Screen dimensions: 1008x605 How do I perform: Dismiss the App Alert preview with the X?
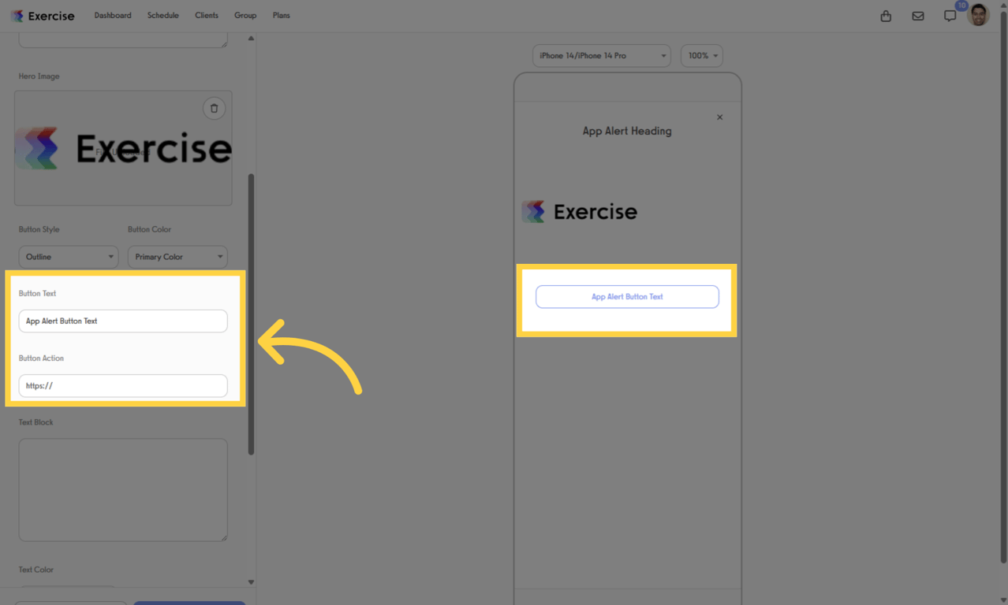pos(719,117)
